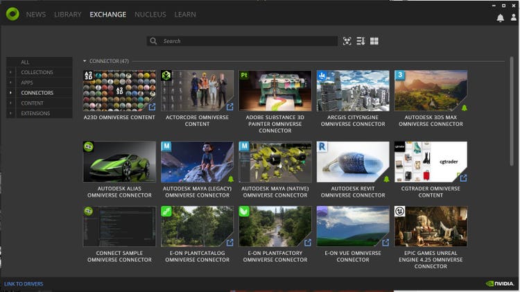Click external link icon on CGTrader card
520x292 pixels.
[463, 178]
